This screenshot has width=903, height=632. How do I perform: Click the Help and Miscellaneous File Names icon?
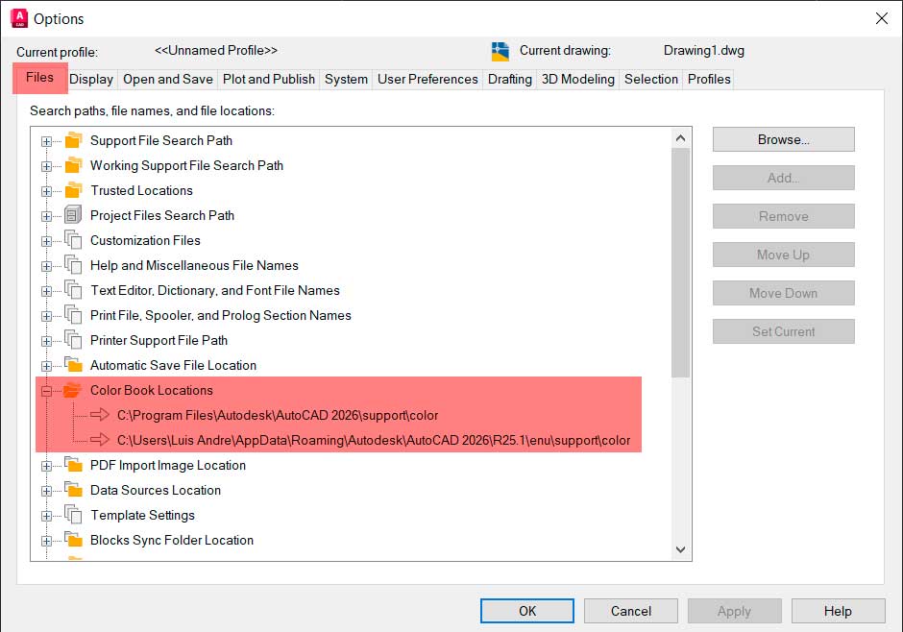73,265
